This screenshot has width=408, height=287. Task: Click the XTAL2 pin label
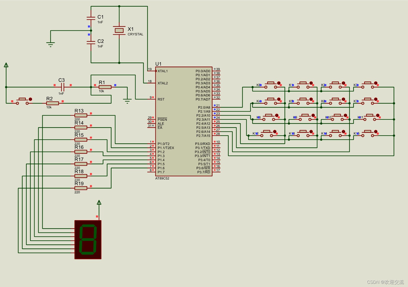coord(163,83)
